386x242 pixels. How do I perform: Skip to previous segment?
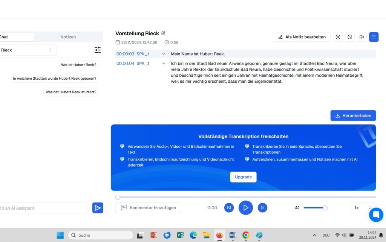229,207
